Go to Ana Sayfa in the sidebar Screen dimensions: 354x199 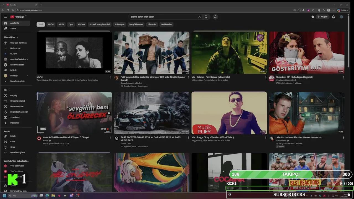click(x=17, y=23)
